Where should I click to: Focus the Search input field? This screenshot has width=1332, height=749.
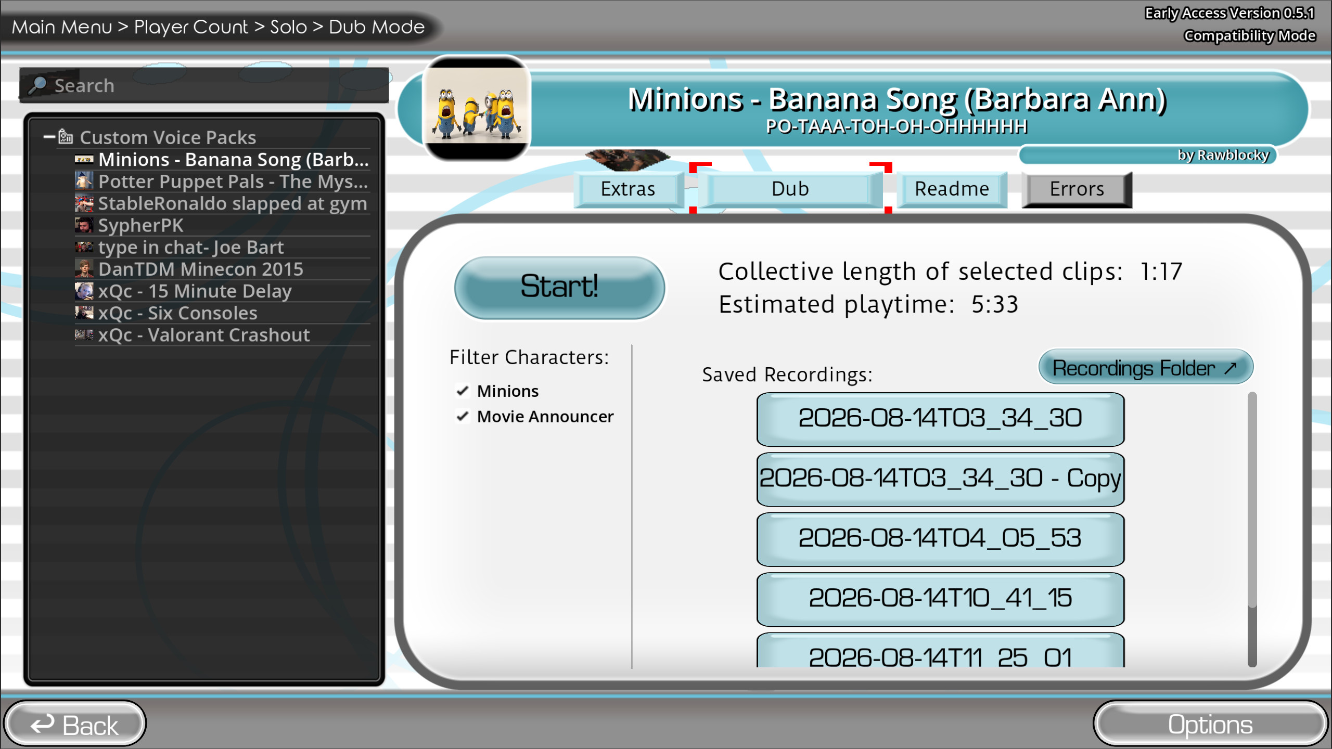tap(204, 85)
